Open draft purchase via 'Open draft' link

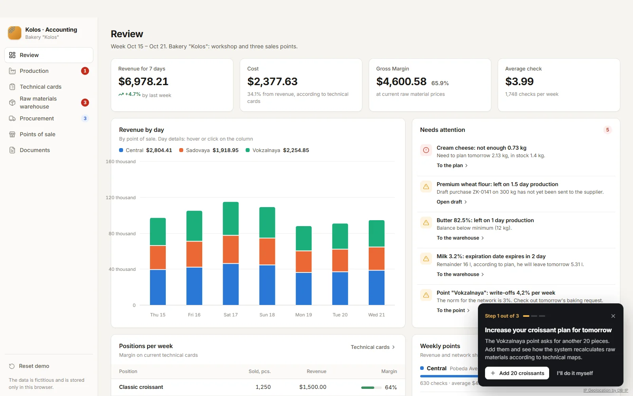(x=452, y=202)
